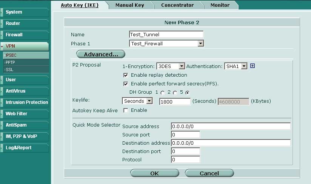Open the 1-Encryption 3DES dropdown
This screenshot has height=184, width=311.
coord(171,66)
